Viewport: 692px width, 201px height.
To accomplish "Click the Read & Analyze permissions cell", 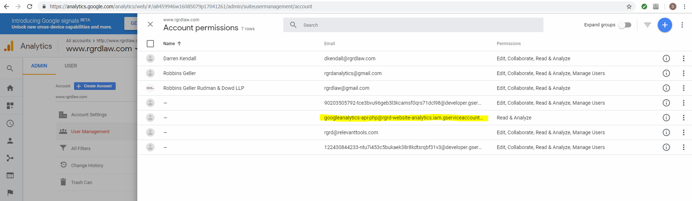I will [514, 118].
